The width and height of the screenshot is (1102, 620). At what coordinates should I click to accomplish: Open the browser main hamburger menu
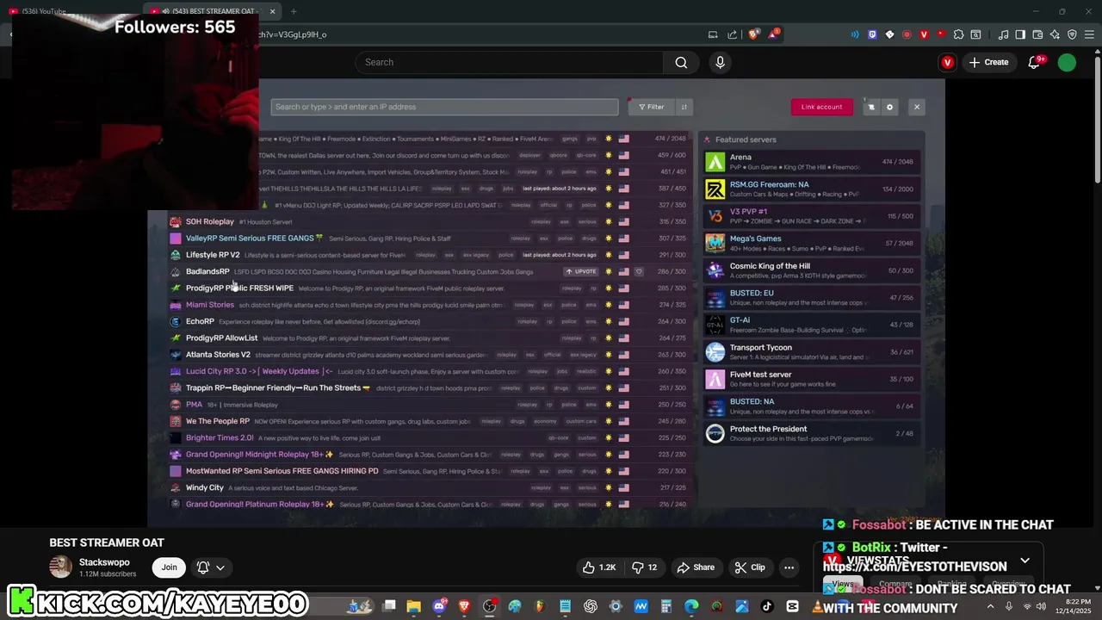1089,34
